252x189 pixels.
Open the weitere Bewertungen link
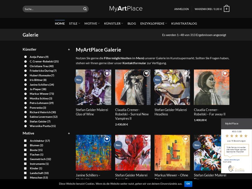tap(232, 160)
